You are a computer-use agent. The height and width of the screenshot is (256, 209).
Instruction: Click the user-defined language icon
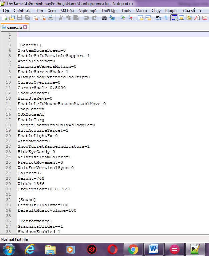pos(182,18)
